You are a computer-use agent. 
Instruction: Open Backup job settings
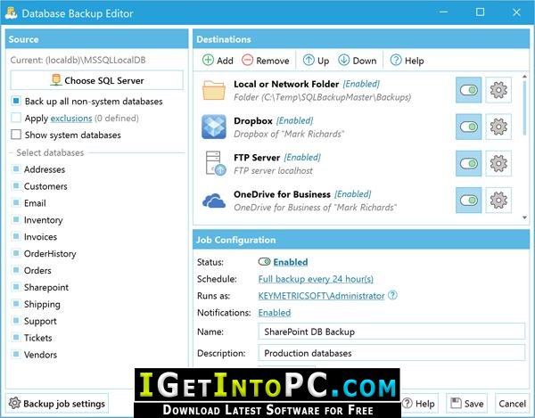57,404
